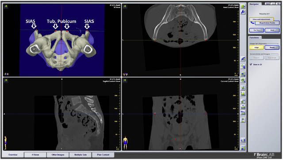Click the Align button
Viewport: 283px width, 160px height.
pos(256,48)
